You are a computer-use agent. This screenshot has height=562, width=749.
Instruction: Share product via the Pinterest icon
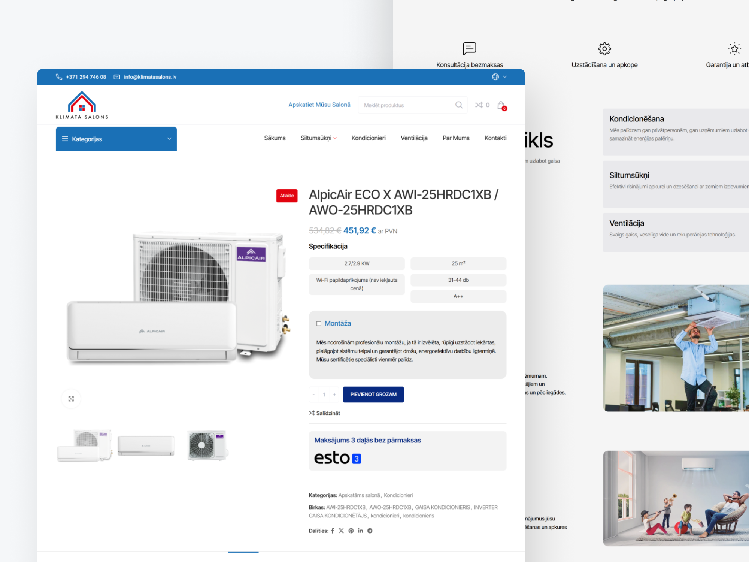click(351, 531)
